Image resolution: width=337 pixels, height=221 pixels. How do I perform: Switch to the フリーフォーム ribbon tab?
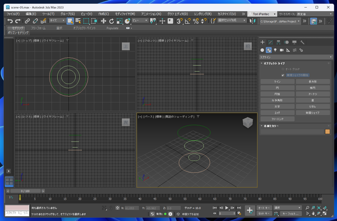(38, 28)
